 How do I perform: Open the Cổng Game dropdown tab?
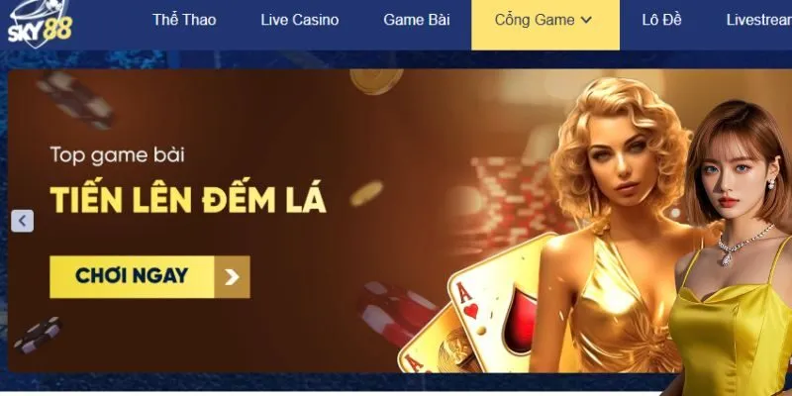(x=545, y=25)
